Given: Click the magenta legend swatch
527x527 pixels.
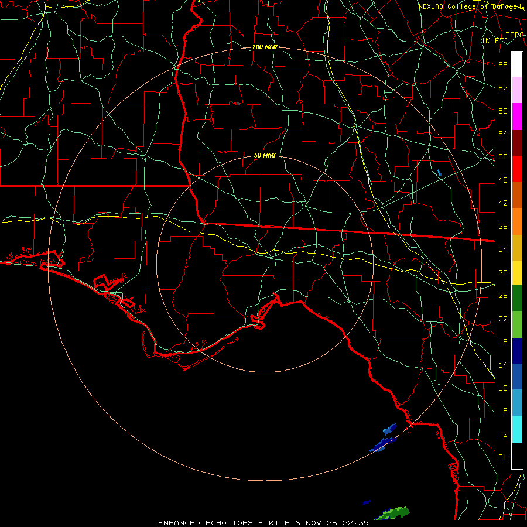Looking at the screenshot, I should point(517,117).
